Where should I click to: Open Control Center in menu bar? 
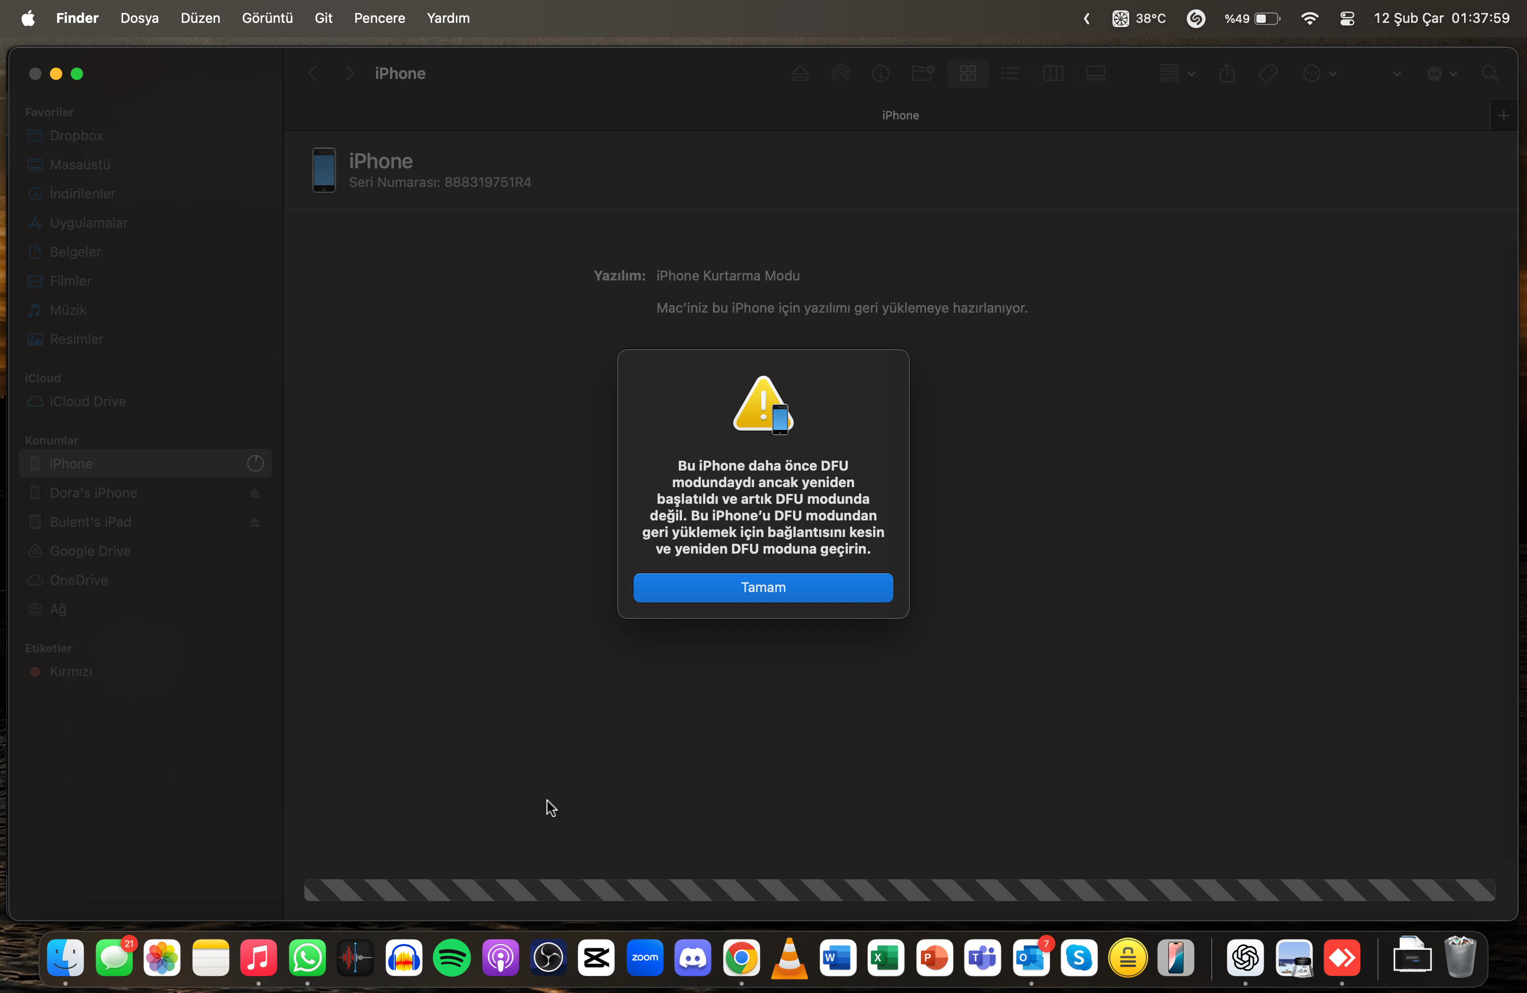click(x=1347, y=18)
